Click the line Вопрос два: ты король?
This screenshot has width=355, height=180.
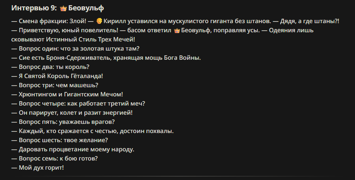coord(50,67)
